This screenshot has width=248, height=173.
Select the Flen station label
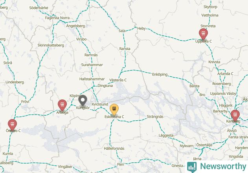click(x=121, y=164)
